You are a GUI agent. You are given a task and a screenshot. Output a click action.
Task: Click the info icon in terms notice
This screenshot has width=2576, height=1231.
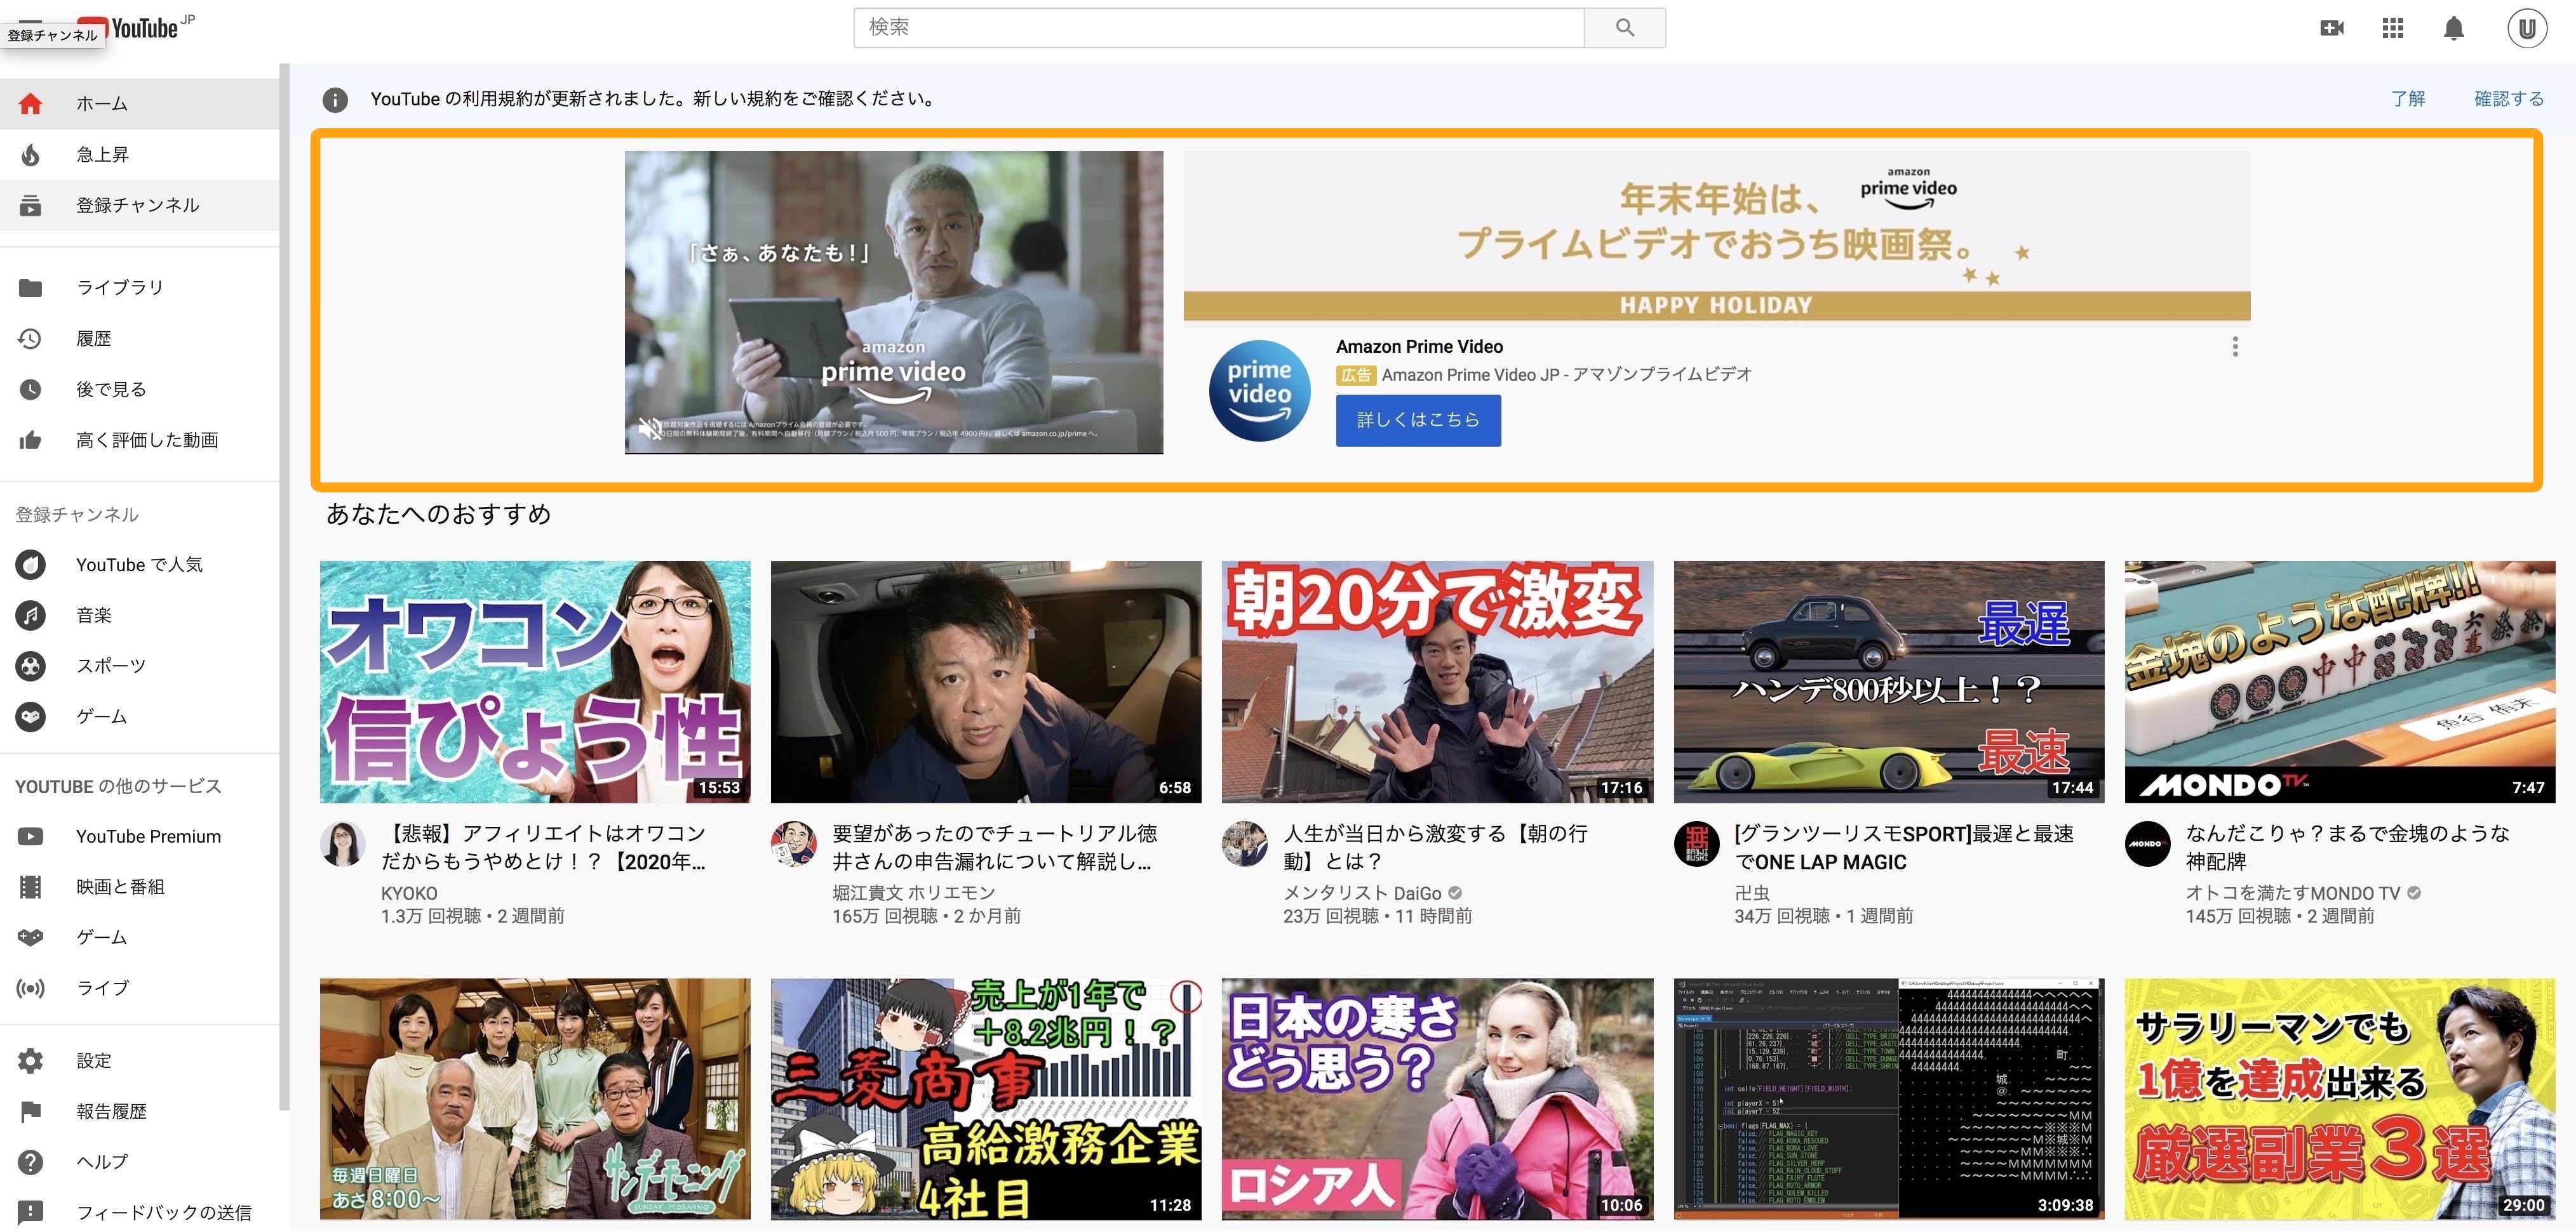[335, 100]
